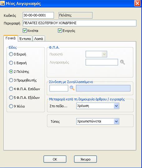The height and width of the screenshot is (168, 142).
Task: Click the app icon in title bar
Action: coord(2,3)
